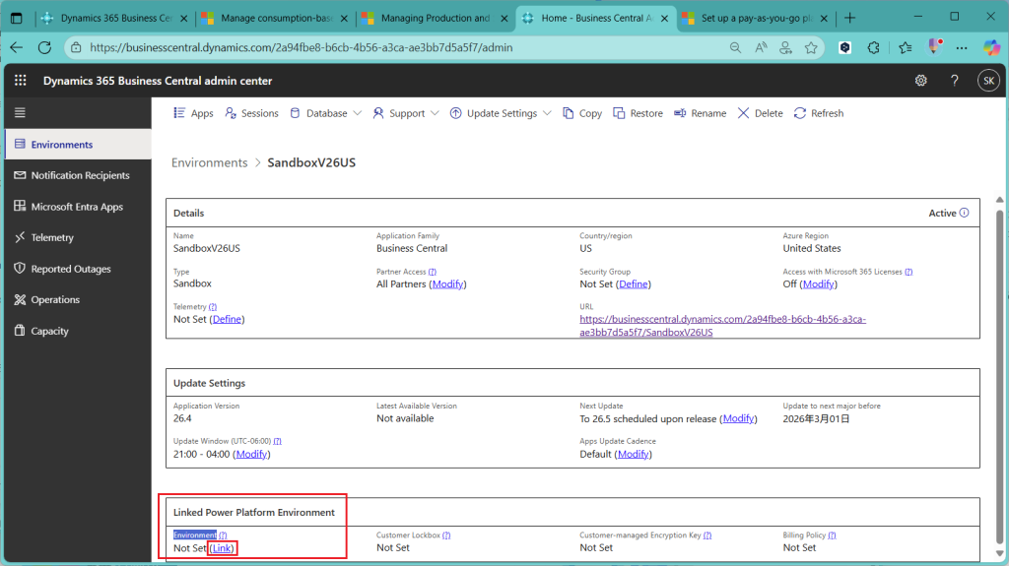Open the help question mark icon
The width and height of the screenshot is (1009, 566).
tap(954, 81)
